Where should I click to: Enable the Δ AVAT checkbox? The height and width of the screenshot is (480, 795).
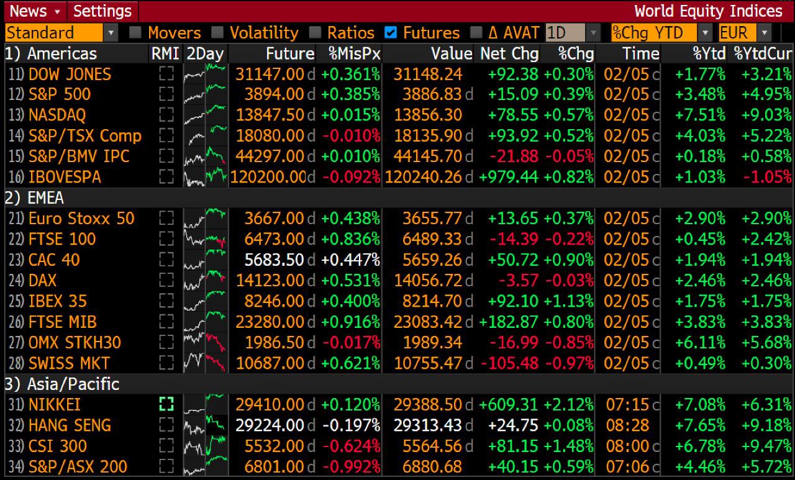pyautogui.click(x=476, y=32)
